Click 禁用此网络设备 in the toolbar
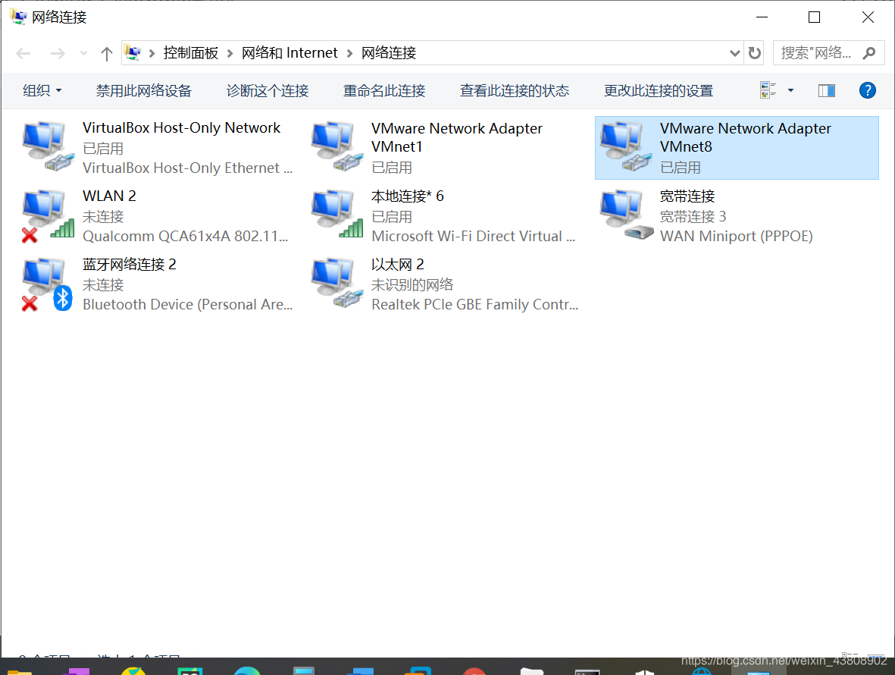 pos(144,90)
